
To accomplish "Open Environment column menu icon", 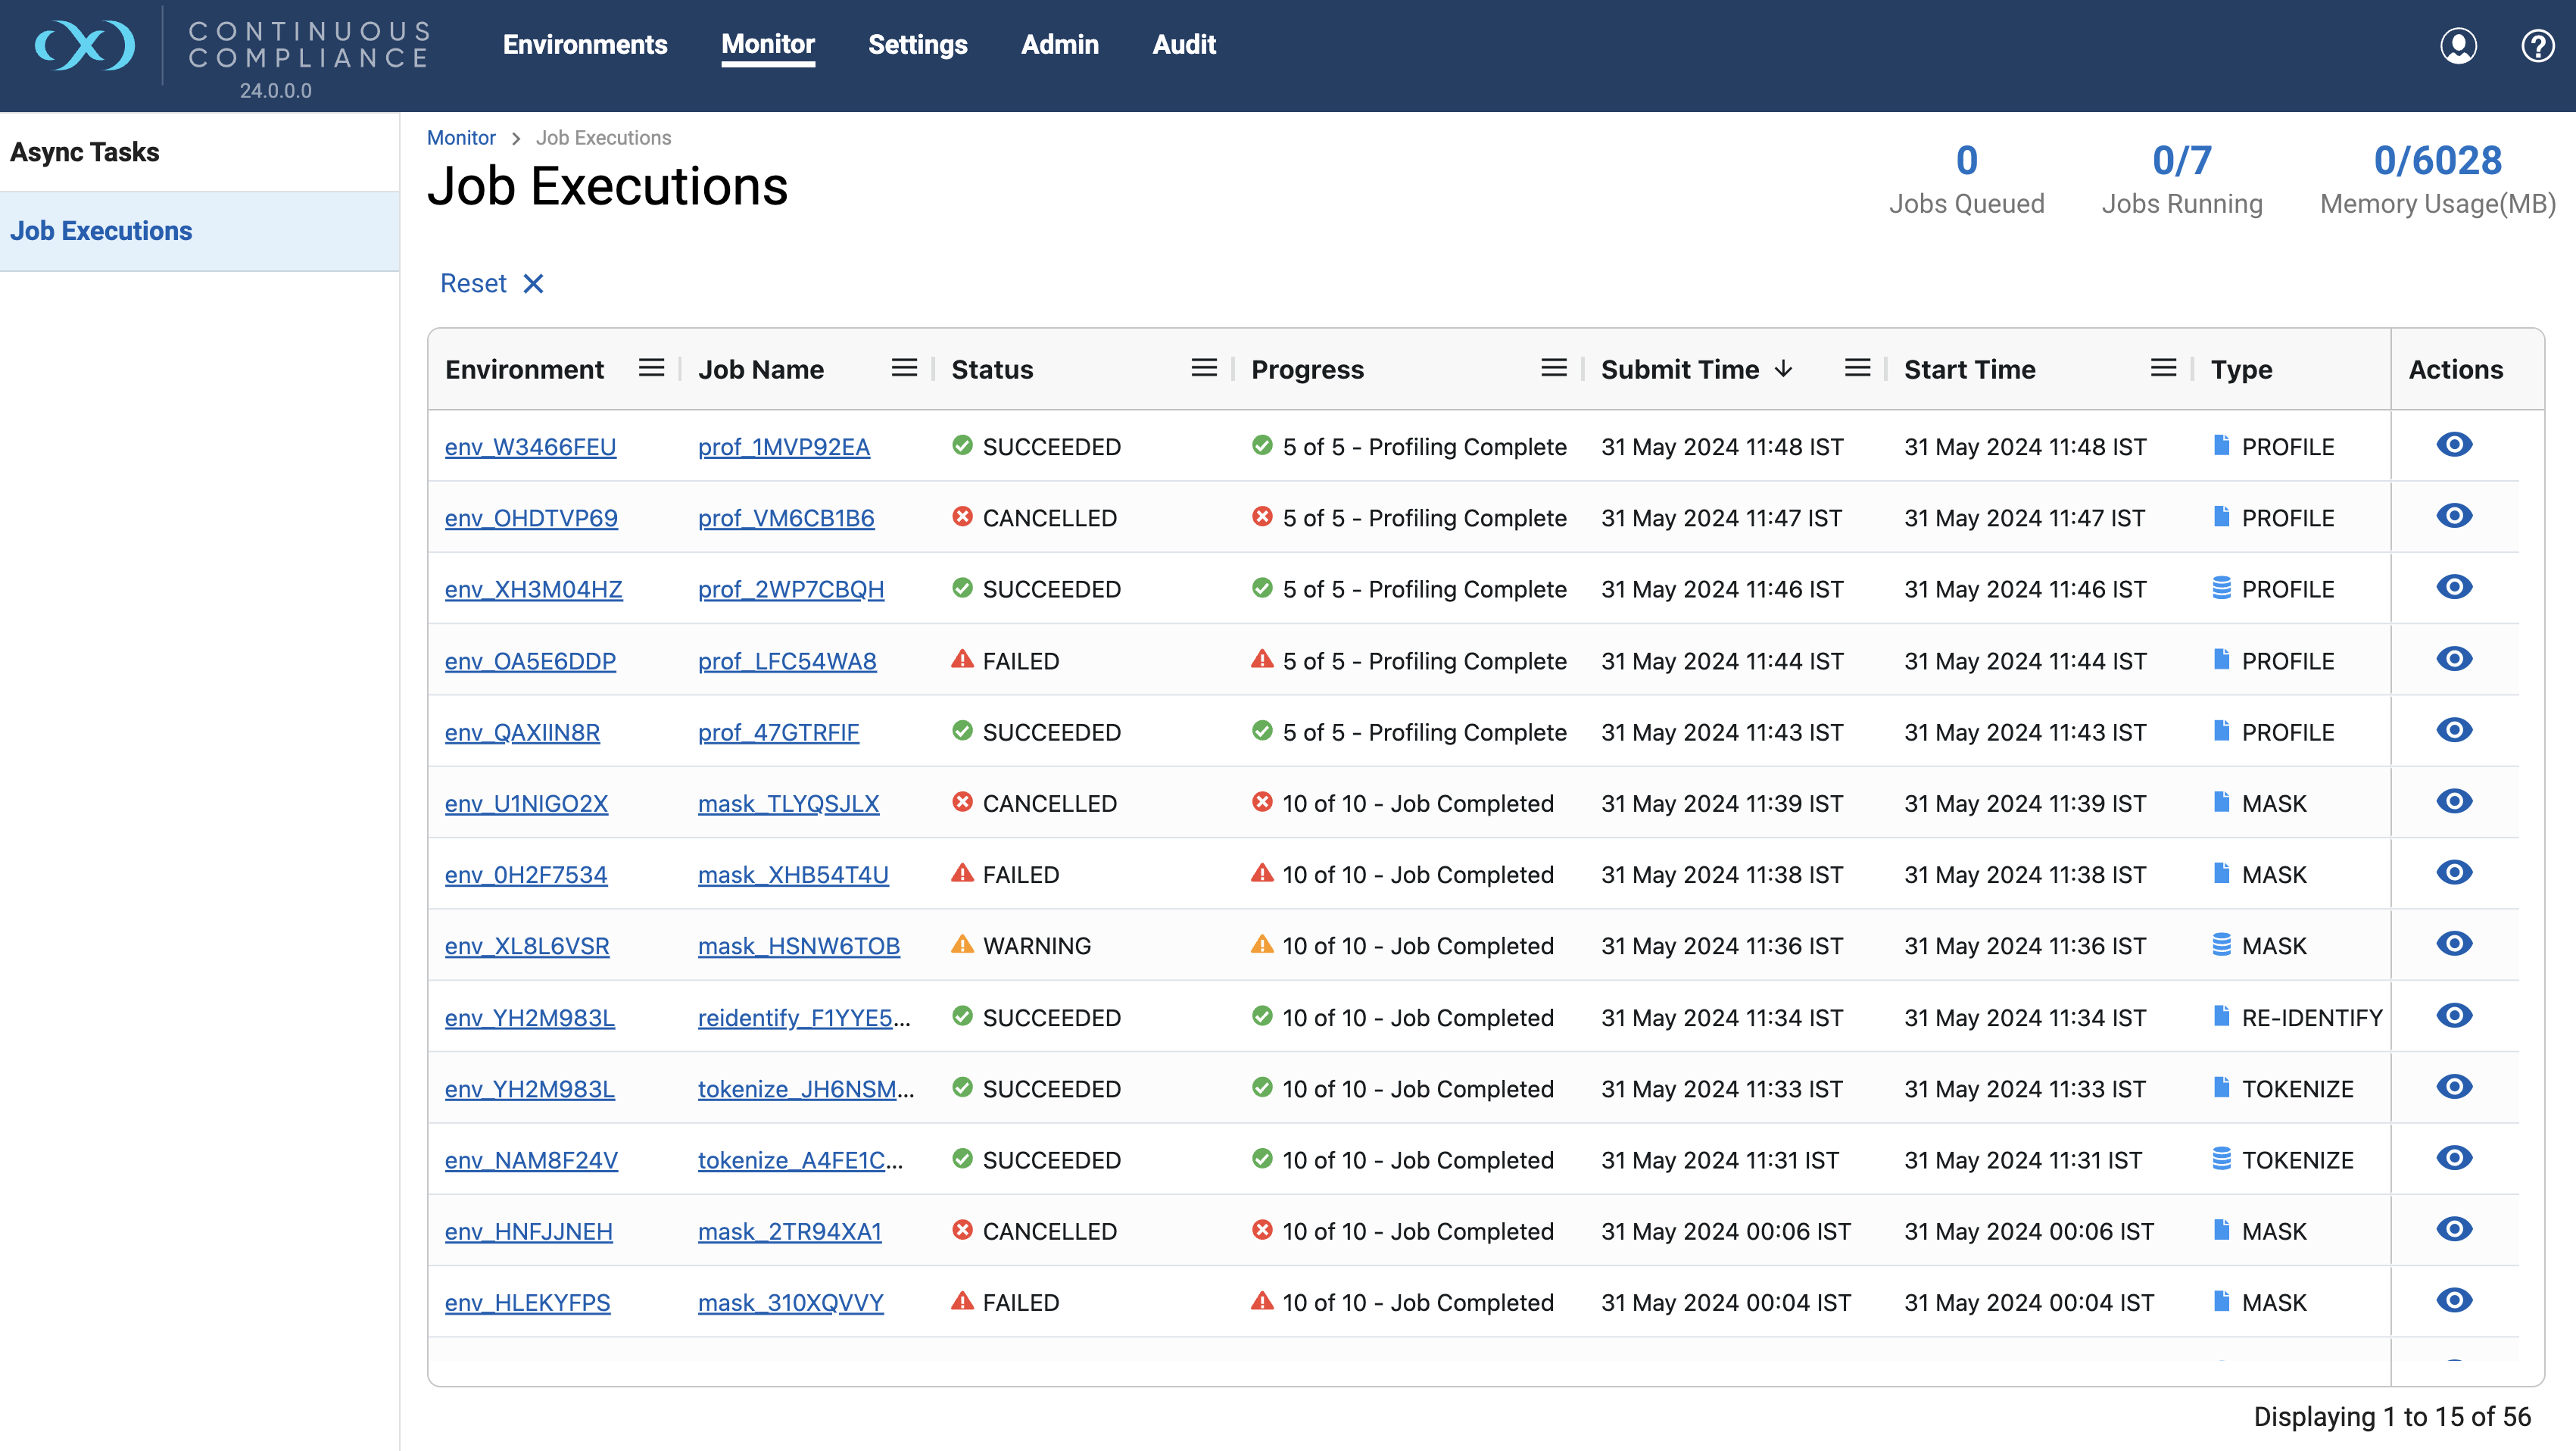I will (651, 369).
